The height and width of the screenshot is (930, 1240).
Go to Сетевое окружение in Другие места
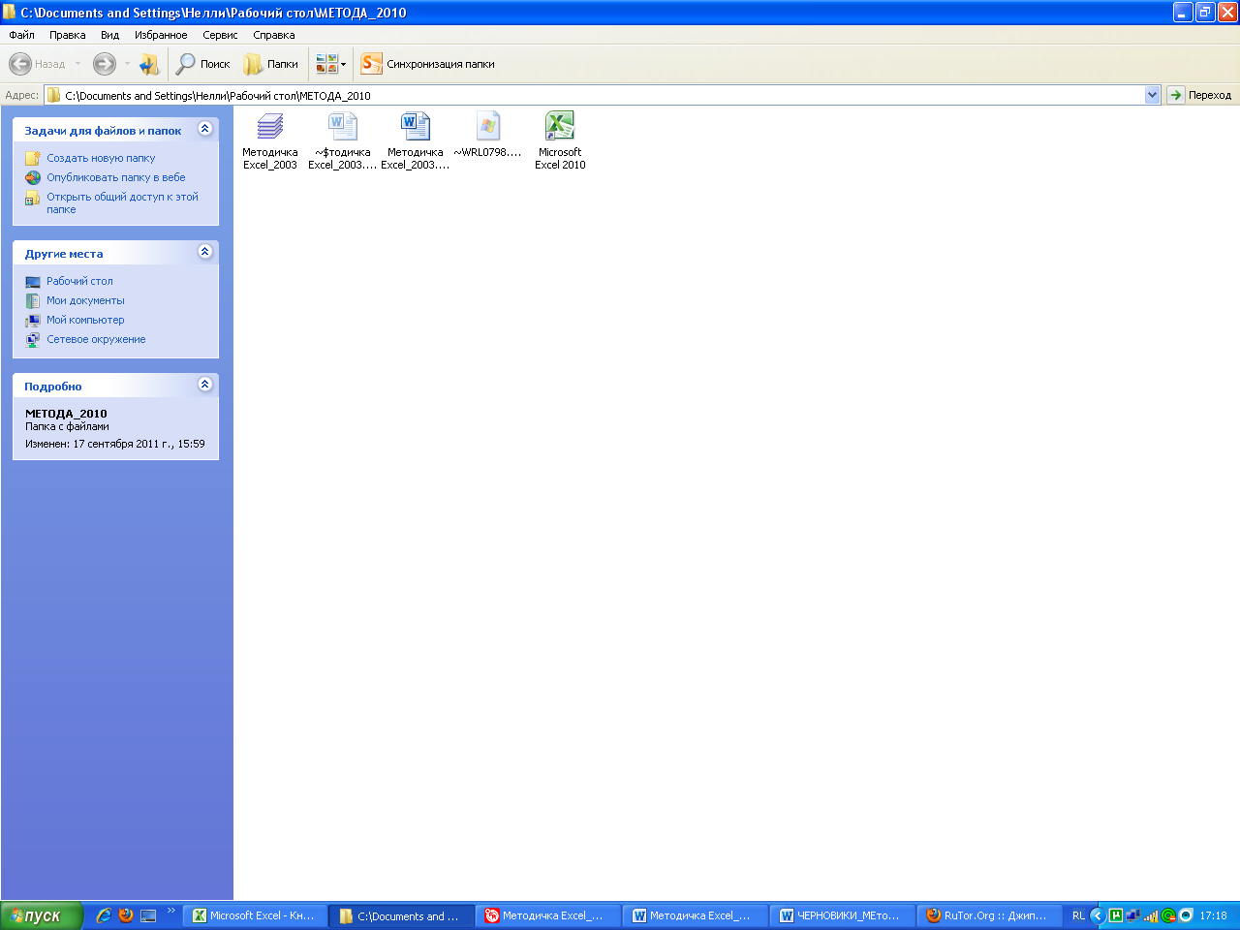pyautogui.click(x=96, y=339)
